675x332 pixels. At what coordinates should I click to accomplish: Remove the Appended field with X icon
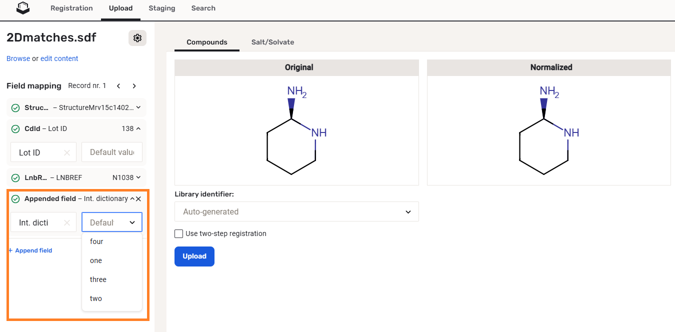pyautogui.click(x=138, y=199)
